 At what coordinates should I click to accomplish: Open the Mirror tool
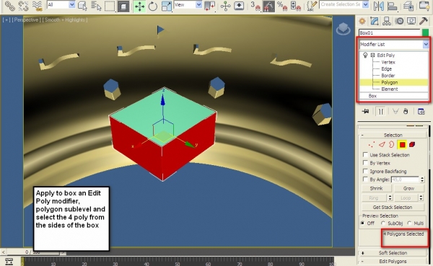click(x=379, y=6)
